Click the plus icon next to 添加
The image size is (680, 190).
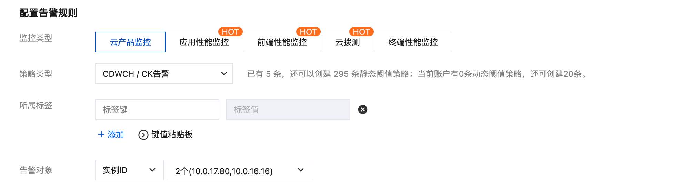click(101, 134)
